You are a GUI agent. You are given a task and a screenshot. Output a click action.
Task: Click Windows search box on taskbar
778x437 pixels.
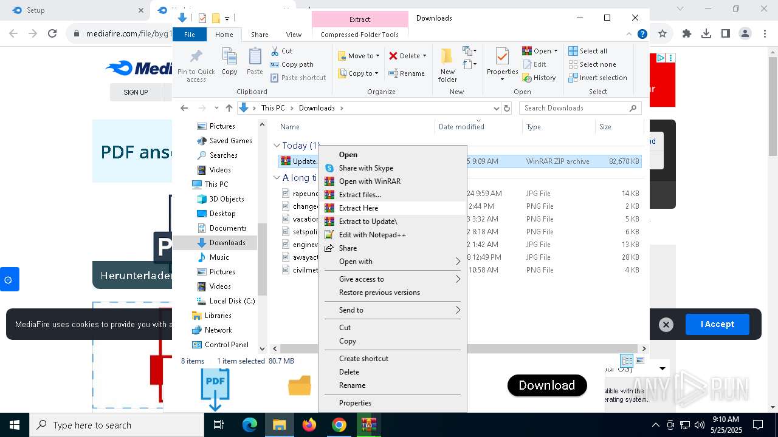(117, 425)
